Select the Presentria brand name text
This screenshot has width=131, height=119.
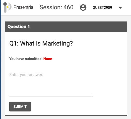pos(23,7)
